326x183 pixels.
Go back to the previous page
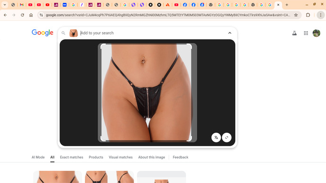coord(5,15)
